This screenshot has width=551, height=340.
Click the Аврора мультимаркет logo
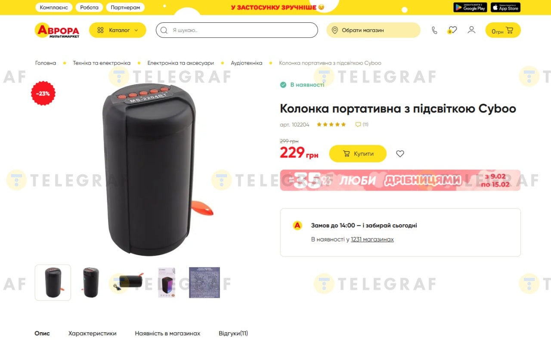coord(57,30)
